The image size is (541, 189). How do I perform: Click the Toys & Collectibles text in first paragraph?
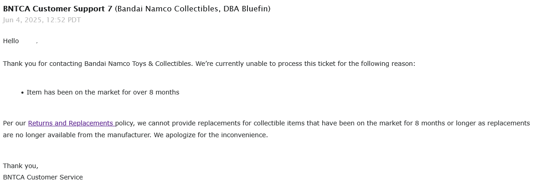[x=161, y=64]
